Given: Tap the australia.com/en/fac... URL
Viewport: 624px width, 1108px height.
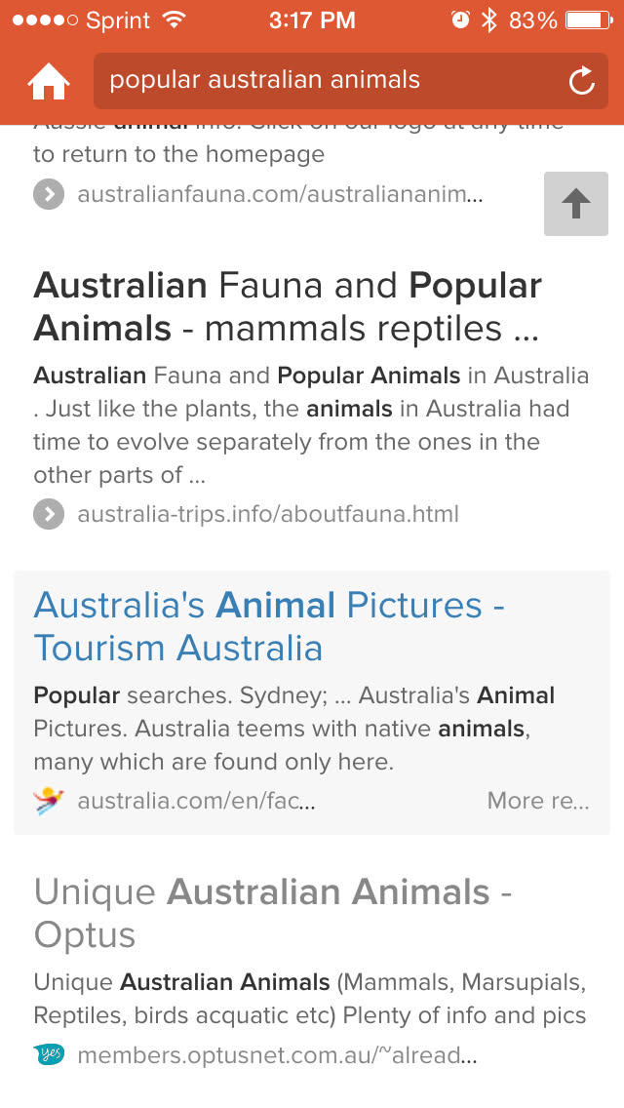Looking at the screenshot, I should coord(196,801).
